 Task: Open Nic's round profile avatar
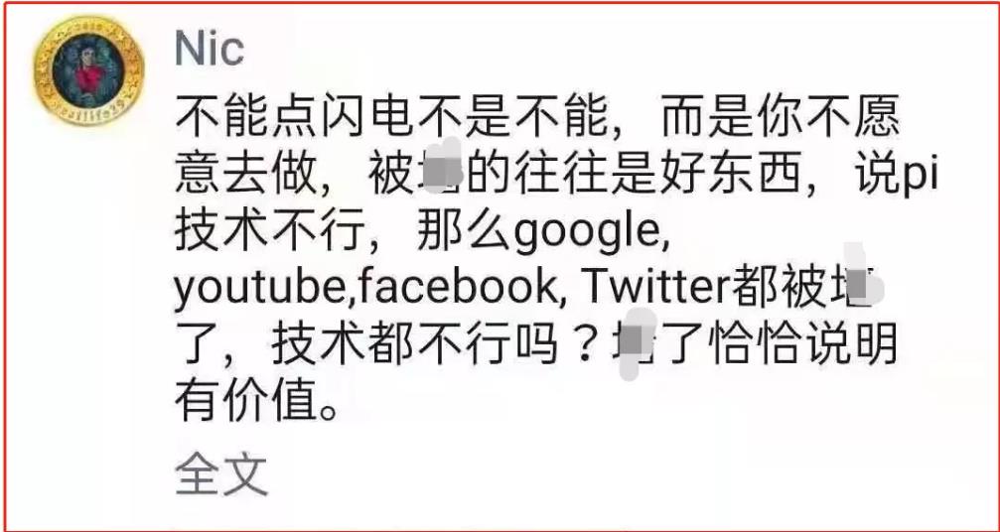[89, 70]
